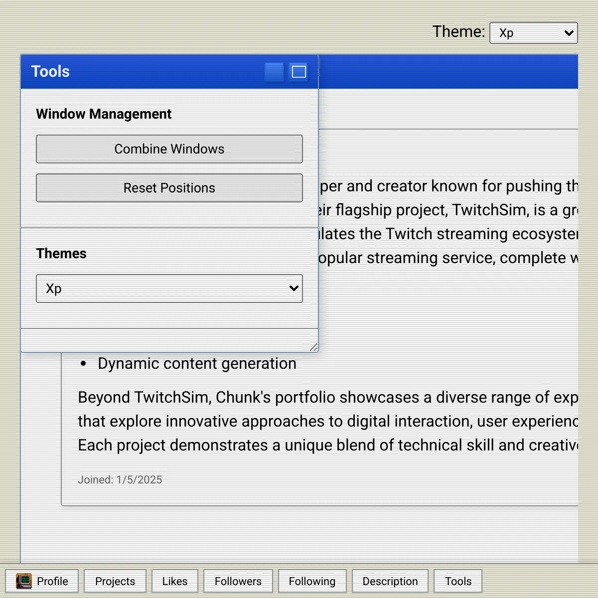Click the Dynamic content generation bullet item
Viewport: 598px width, 598px height.
click(197, 364)
